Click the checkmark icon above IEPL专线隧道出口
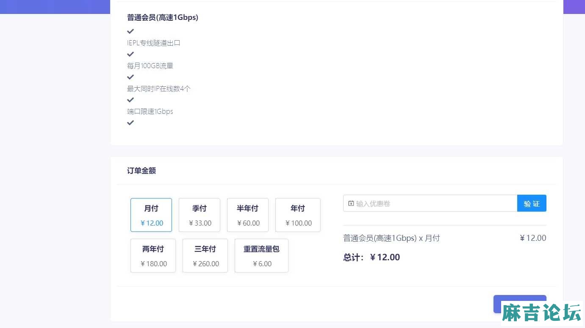 [x=130, y=31]
